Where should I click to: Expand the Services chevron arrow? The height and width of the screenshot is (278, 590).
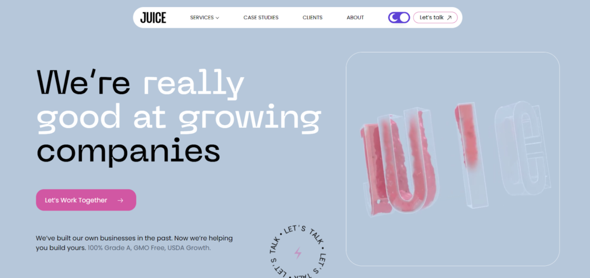point(217,18)
